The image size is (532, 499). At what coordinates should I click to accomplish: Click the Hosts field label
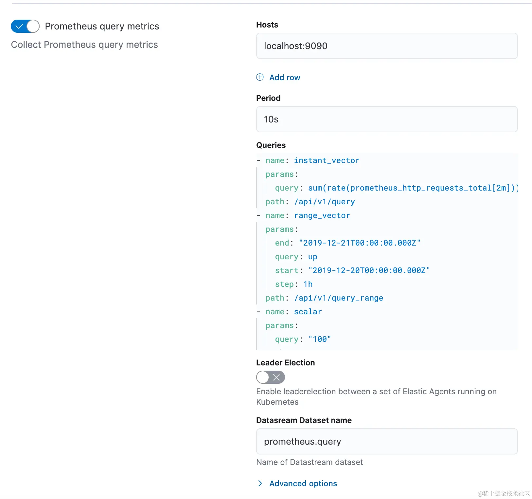267,25
